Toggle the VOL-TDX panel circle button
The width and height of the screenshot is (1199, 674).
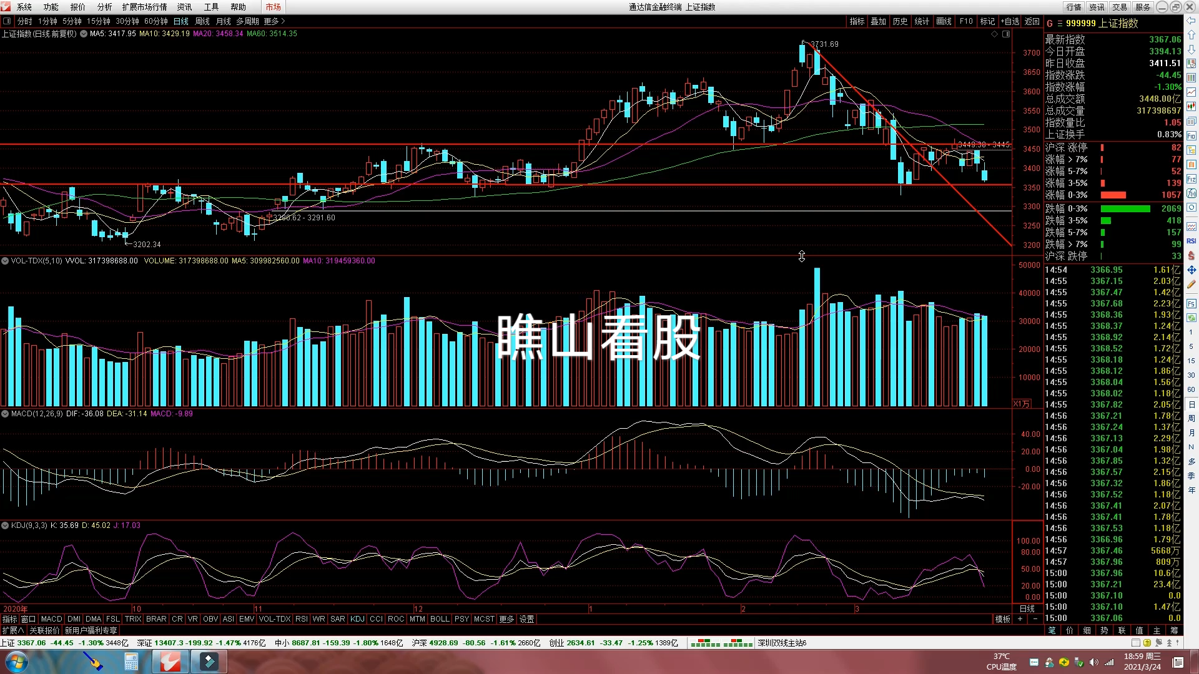click(5, 261)
